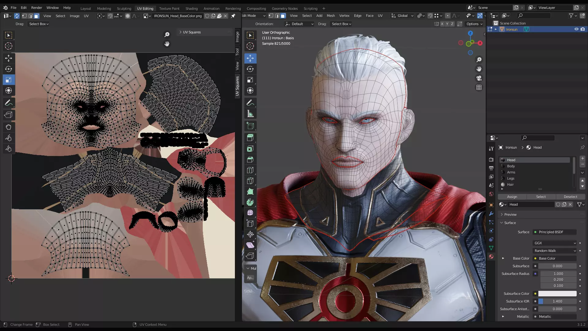
Task: Select the Spin tool
Action: point(250,202)
